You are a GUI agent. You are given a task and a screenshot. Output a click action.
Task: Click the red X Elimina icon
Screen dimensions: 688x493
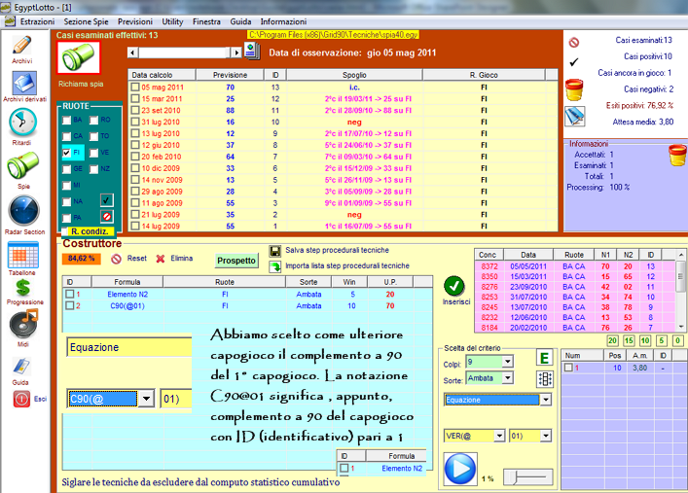tap(161, 259)
